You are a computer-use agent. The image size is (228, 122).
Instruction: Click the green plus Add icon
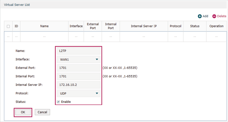click(200, 16)
